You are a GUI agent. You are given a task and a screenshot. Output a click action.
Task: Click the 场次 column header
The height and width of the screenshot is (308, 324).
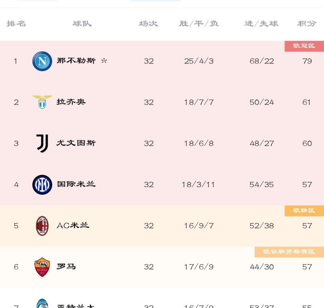click(x=148, y=23)
